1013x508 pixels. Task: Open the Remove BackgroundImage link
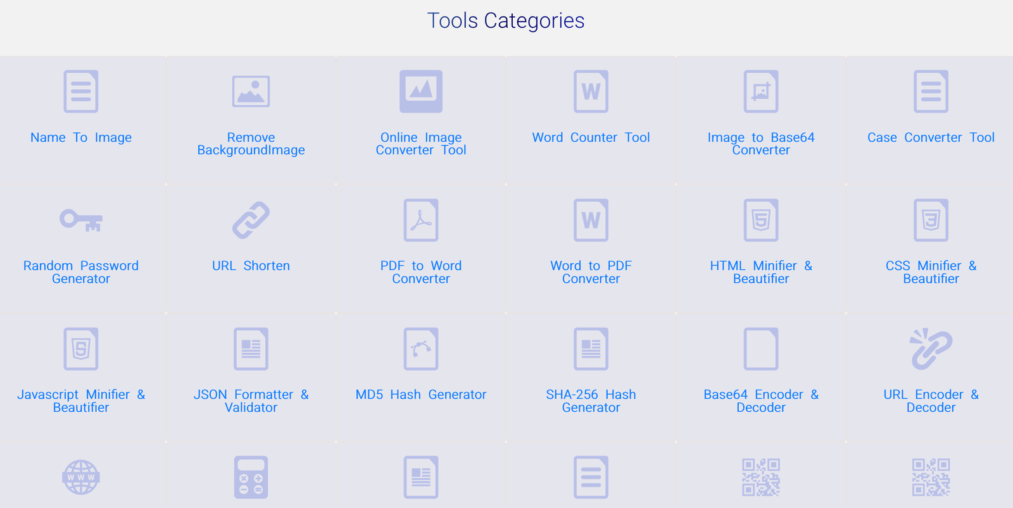pos(251,144)
